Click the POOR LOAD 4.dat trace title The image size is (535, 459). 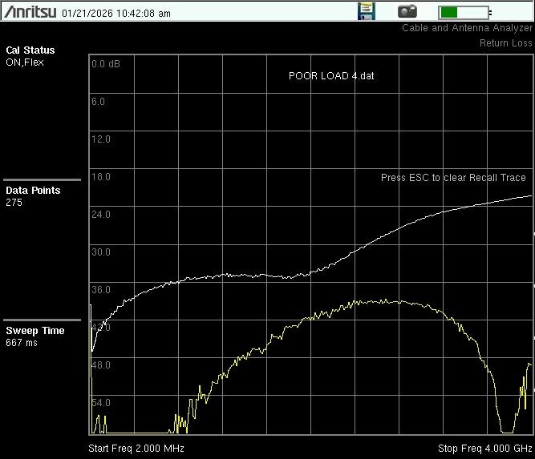tap(331, 76)
